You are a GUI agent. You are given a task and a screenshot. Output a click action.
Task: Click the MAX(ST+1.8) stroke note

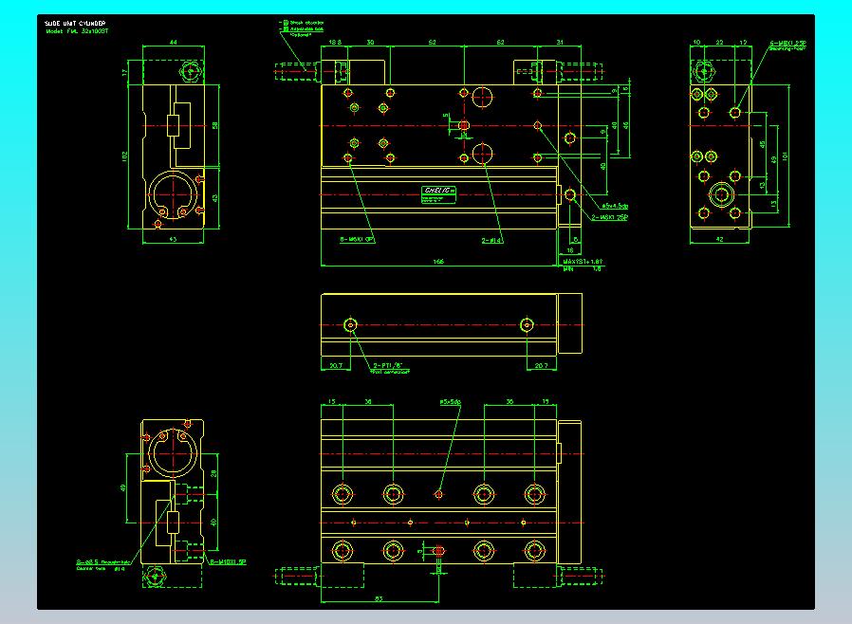pos(583,261)
